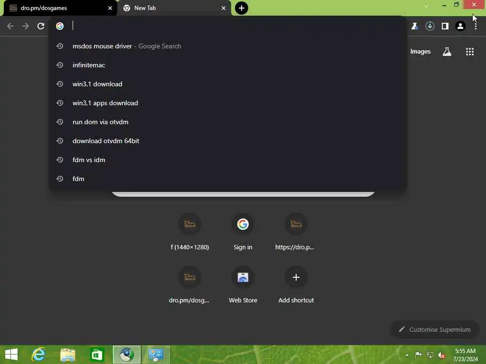The width and height of the screenshot is (486, 364).
Task: Open the network tray icon
Action: click(430, 355)
